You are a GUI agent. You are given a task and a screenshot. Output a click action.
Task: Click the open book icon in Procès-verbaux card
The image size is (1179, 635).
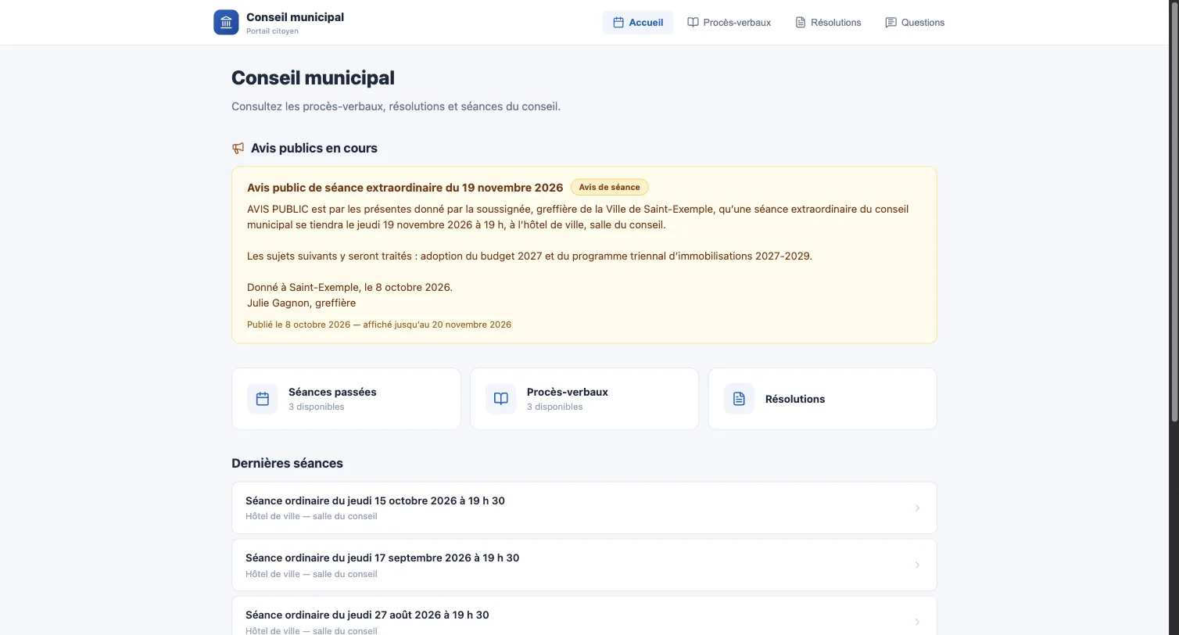click(501, 399)
